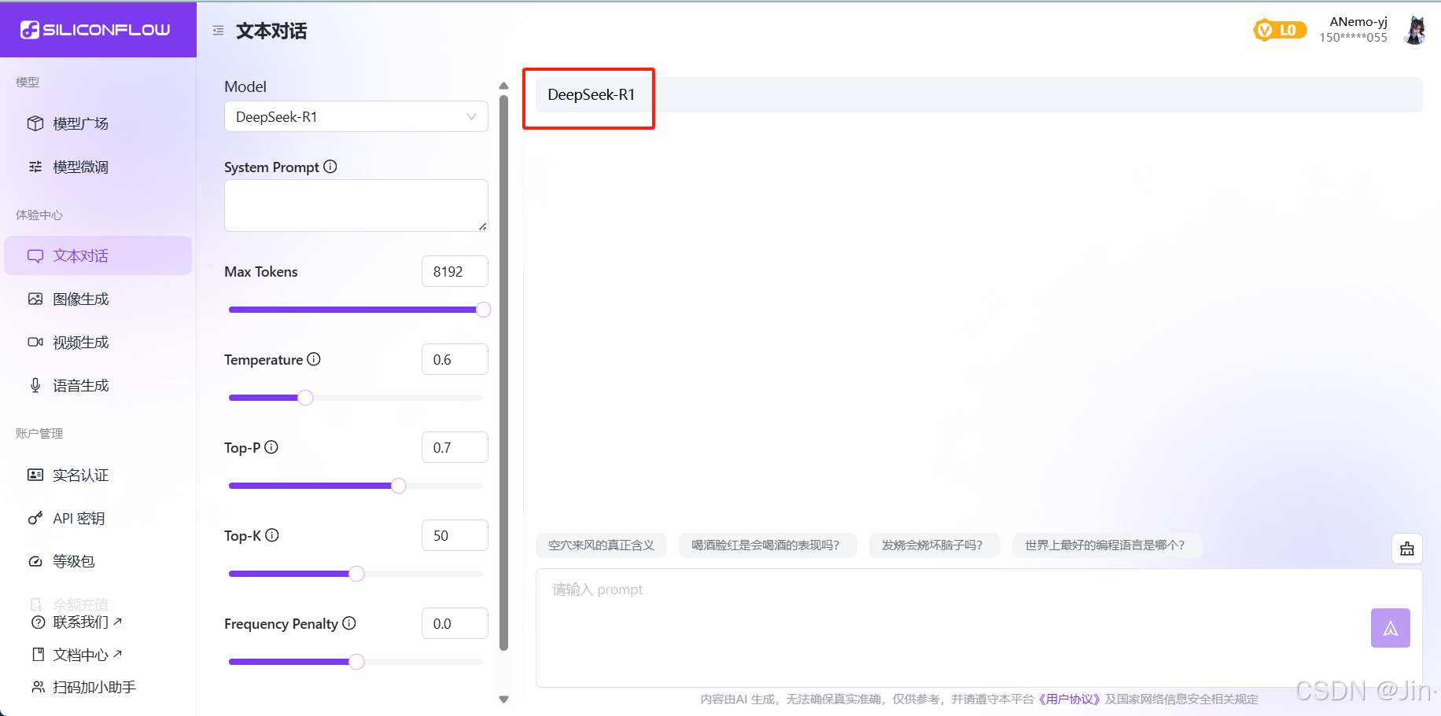Click the Frequency Penalty value field
The image size is (1441, 716).
click(x=455, y=623)
